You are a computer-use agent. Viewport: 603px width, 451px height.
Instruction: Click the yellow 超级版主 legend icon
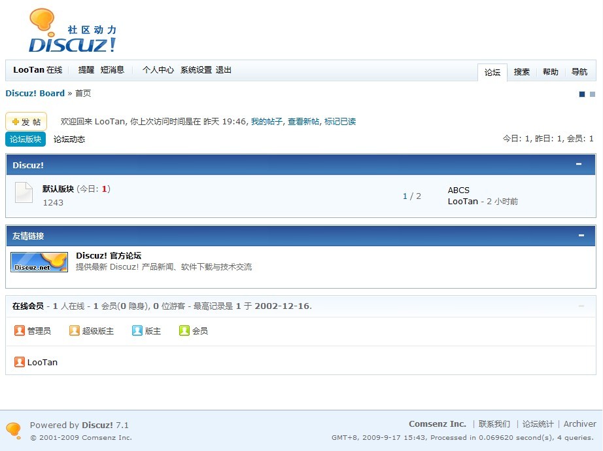tap(74, 331)
